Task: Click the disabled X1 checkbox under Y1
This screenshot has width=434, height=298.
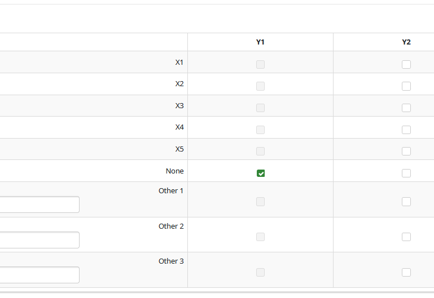Action: 261,64
